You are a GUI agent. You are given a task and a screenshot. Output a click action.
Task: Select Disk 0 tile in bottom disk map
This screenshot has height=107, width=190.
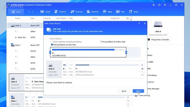[17, 82]
